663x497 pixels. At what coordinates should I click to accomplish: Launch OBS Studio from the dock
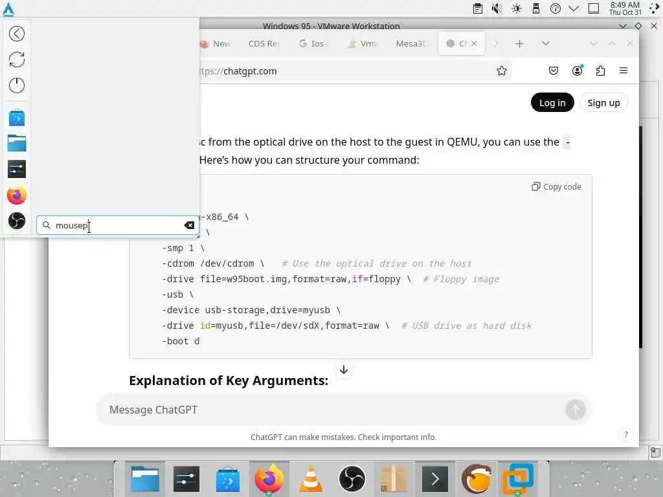click(x=352, y=479)
